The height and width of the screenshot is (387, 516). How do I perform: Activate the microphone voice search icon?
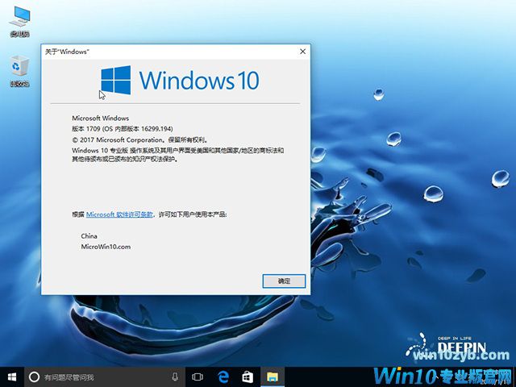click(x=175, y=377)
